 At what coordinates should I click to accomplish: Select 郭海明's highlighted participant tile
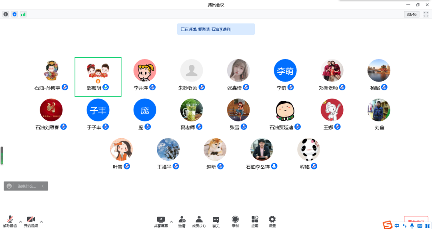98,77
